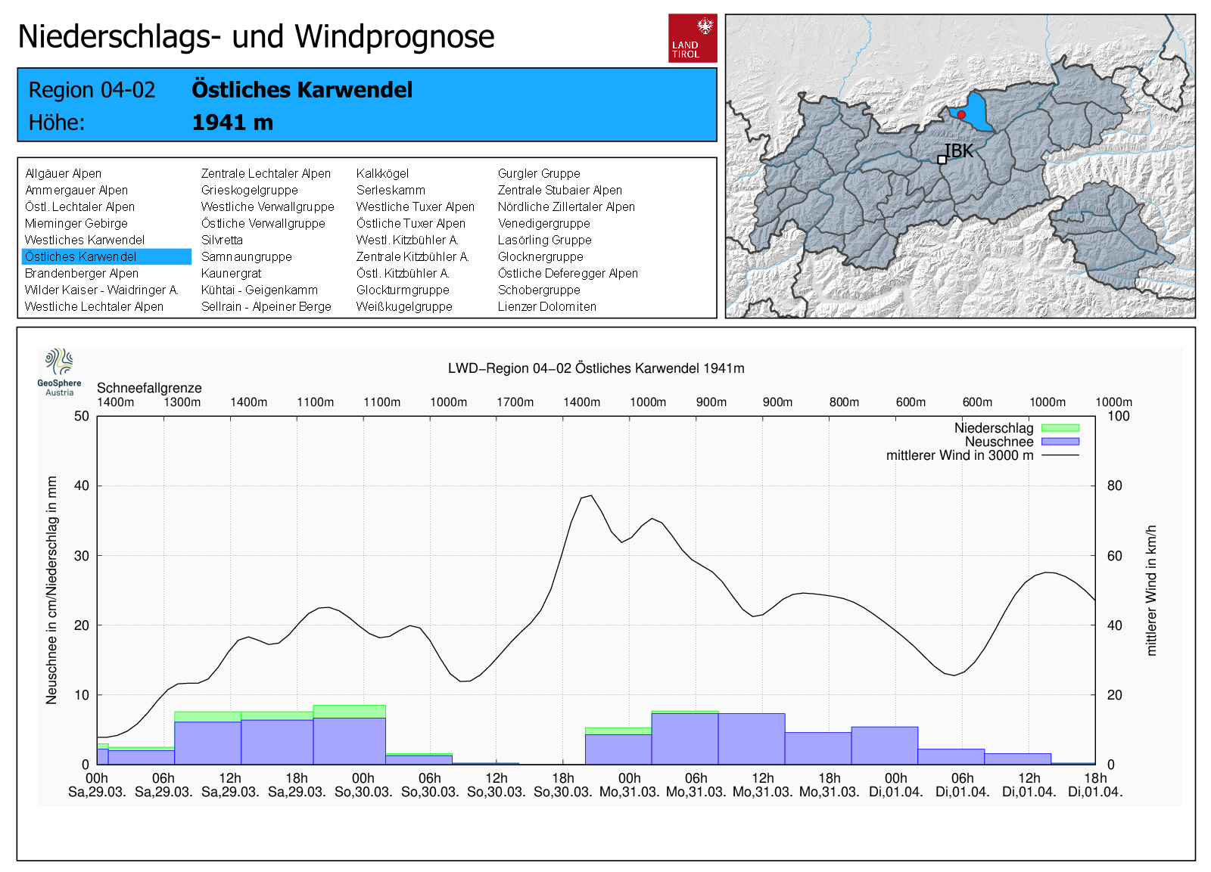Choose Lienzer Dolomiten region
The height and width of the screenshot is (872, 1211).
click(x=546, y=307)
